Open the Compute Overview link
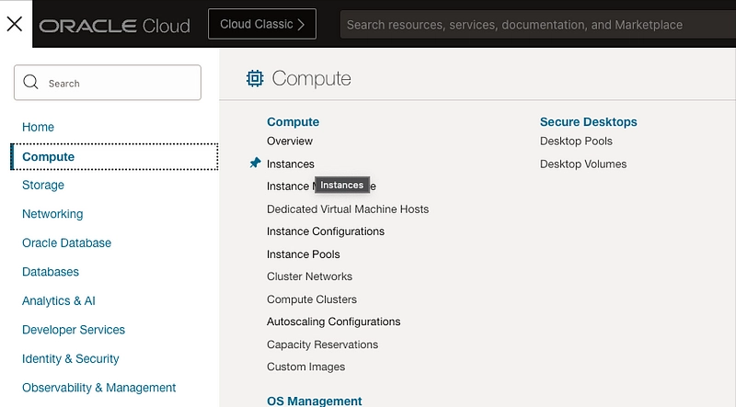Viewport: 736px width, 407px height. 290,141
